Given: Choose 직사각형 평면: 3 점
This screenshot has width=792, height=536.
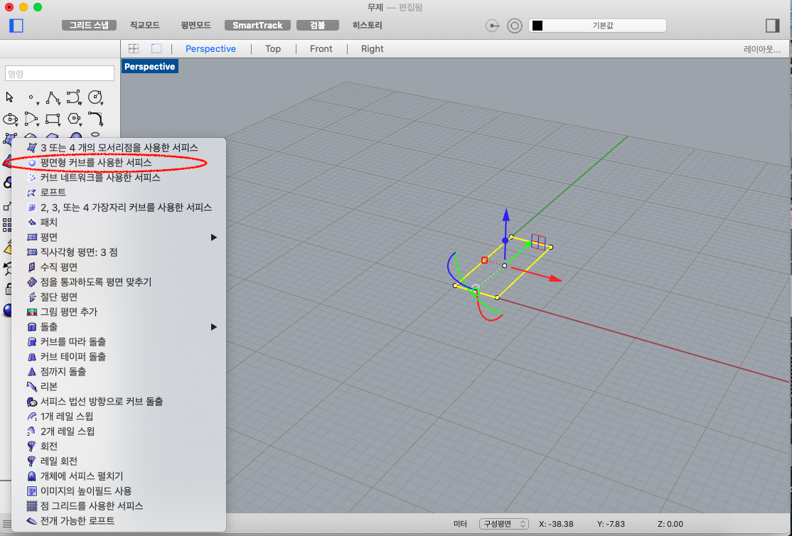Looking at the screenshot, I should [119, 252].
